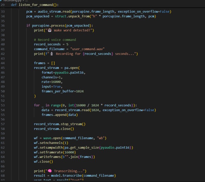The width and height of the screenshot is (205, 182).
Task: Click wf.setnchannels(1) on line 61
Action: pos(51,143)
